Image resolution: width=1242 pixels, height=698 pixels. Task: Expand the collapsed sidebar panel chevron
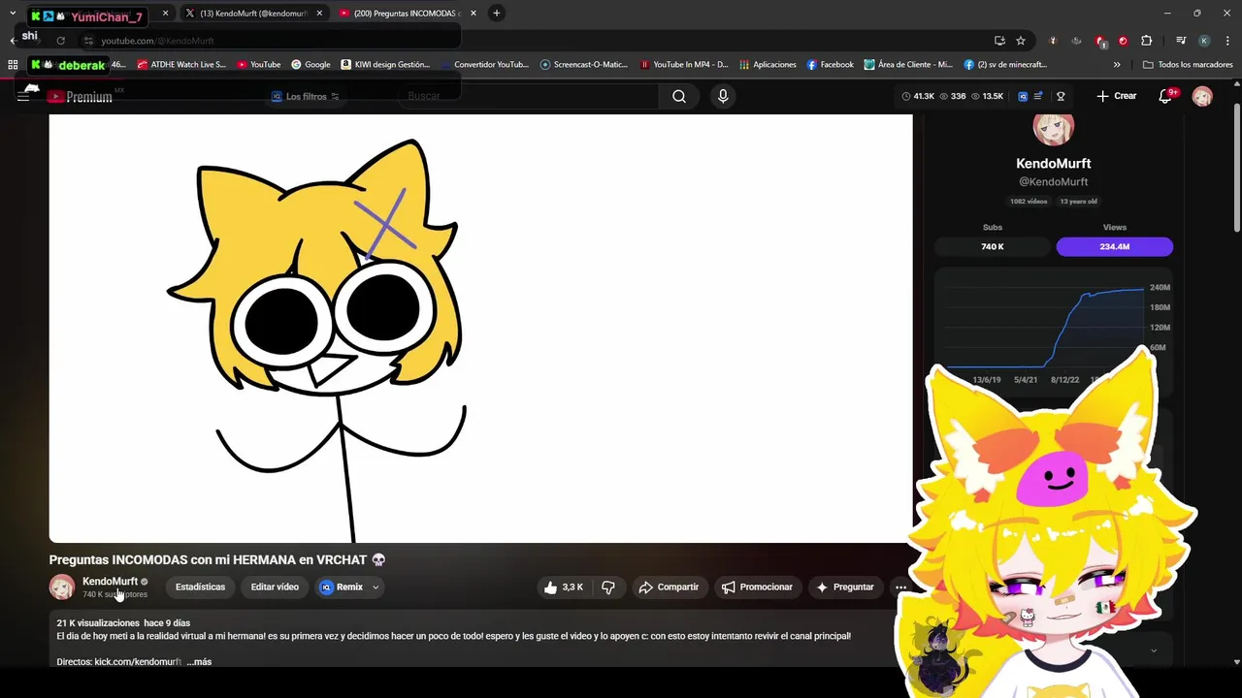point(1154,650)
